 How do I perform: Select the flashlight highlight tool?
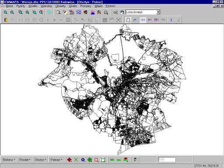coord(65,12)
